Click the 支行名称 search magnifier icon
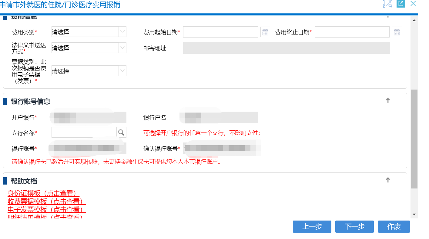 pyautogui.click(x=121, y=132)
